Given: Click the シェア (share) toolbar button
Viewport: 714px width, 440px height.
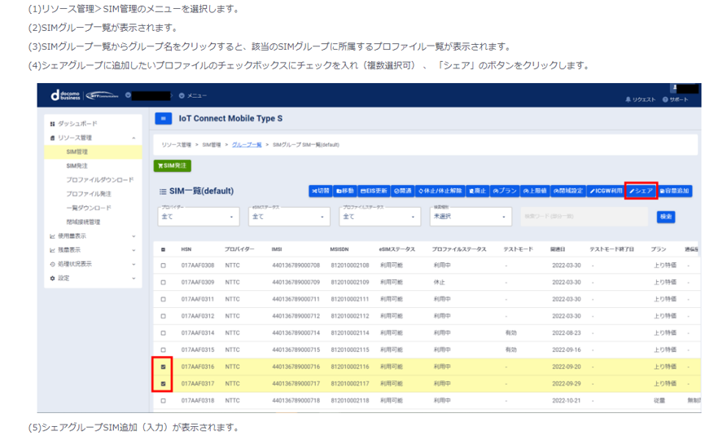Looking at the screenshot, I should (641, 191).
